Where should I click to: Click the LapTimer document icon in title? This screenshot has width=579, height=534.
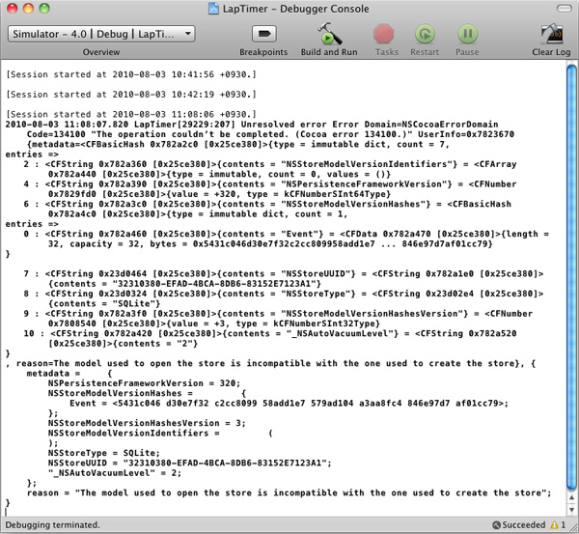213,9
